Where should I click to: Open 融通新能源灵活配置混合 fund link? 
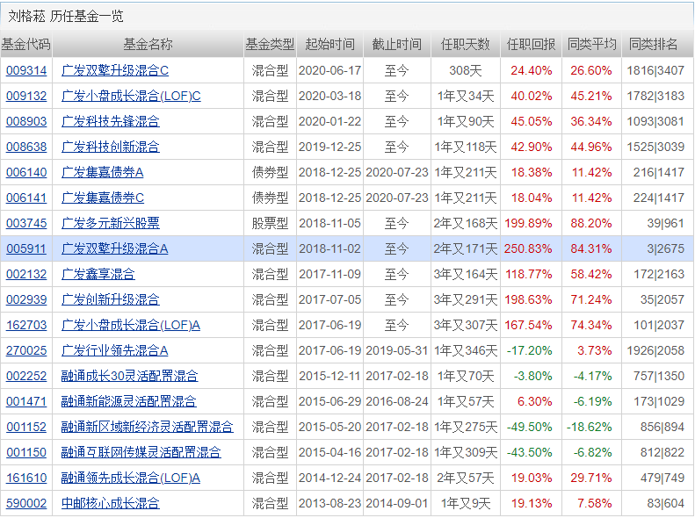click(x=128, y=401)
